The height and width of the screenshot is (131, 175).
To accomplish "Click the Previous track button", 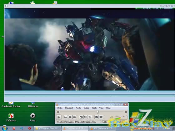I will [66, 117].
